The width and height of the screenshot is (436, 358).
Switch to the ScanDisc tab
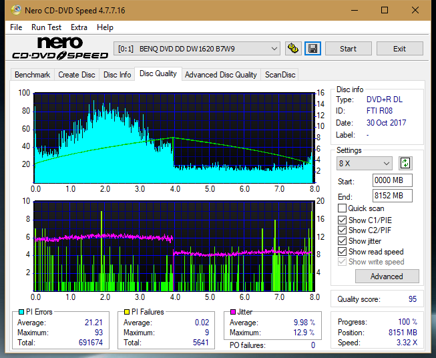pyautogui.click(x=280, y=75)
